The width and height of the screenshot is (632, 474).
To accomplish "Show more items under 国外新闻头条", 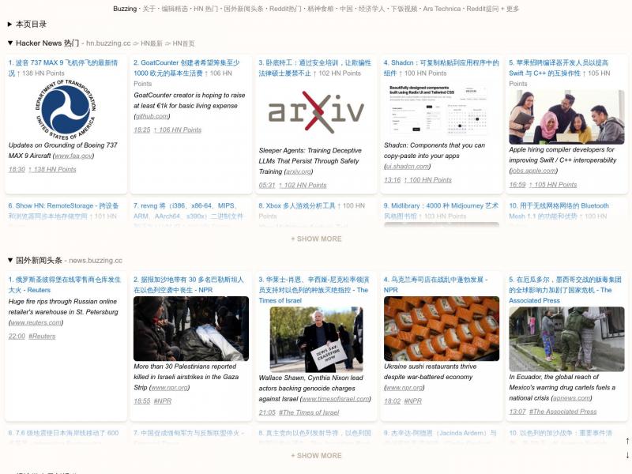I will coord(316,455).
